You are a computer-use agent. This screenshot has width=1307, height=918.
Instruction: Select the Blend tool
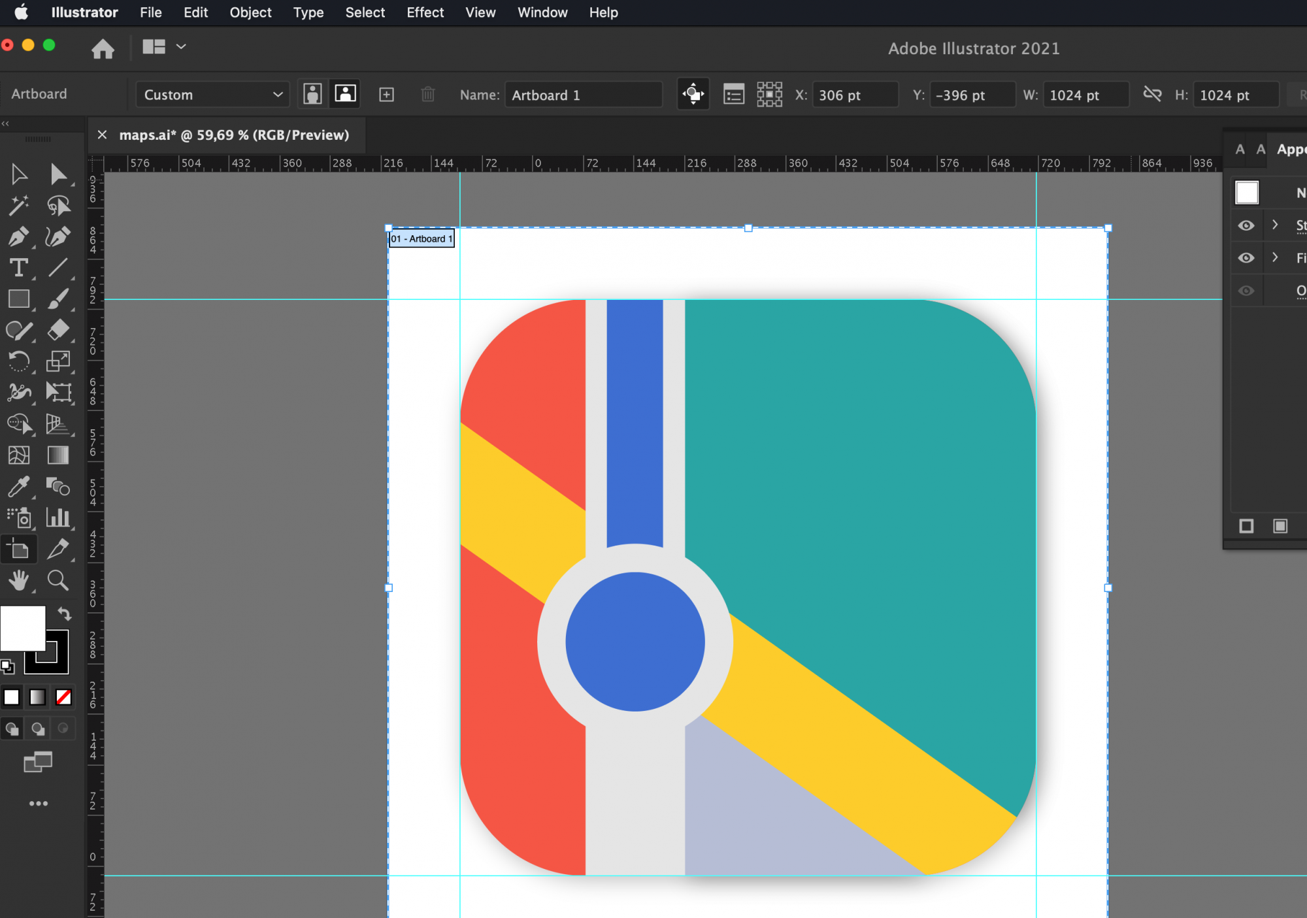[58, 487]
